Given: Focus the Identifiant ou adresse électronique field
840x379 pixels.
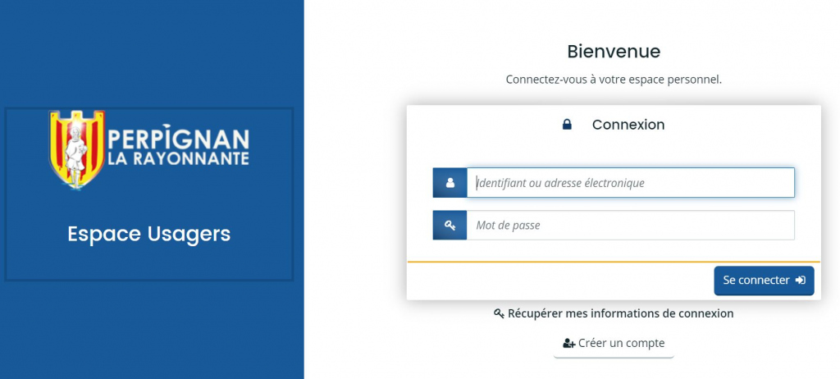Looking at the screenshot, I should tap(630, 183).
